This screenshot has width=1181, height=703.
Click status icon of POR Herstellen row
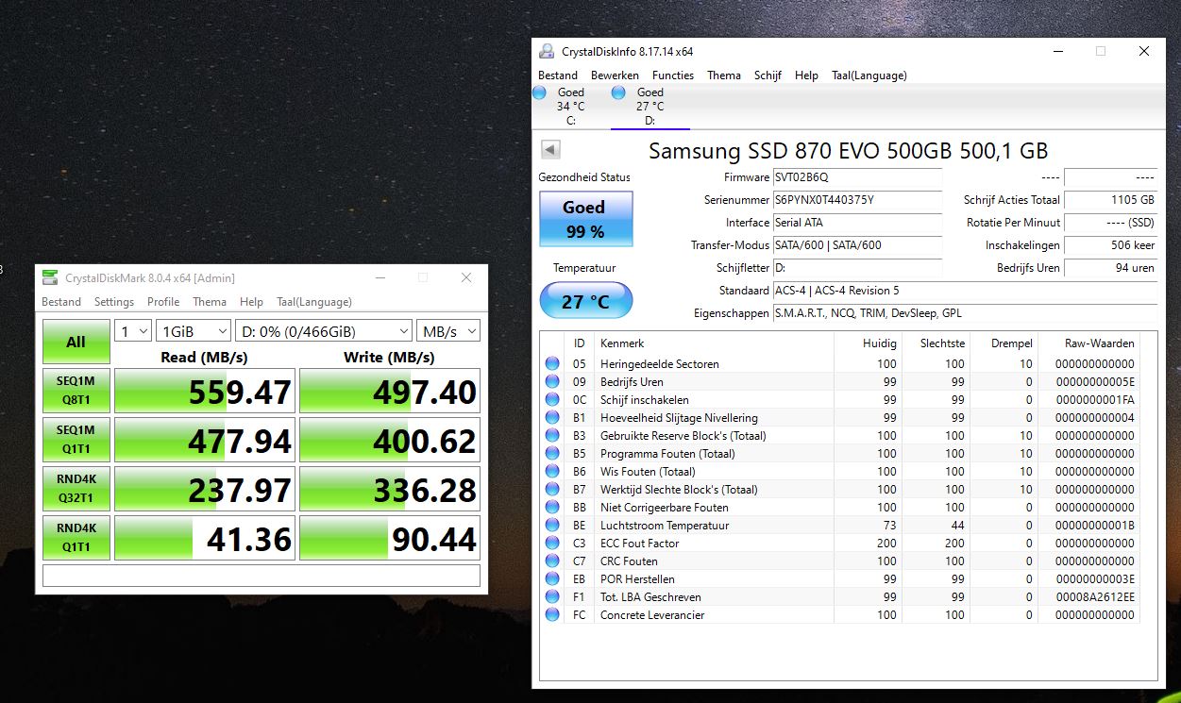tap(552, 579)
